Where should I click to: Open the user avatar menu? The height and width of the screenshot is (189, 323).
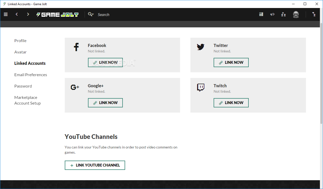[x=296, y=15]
